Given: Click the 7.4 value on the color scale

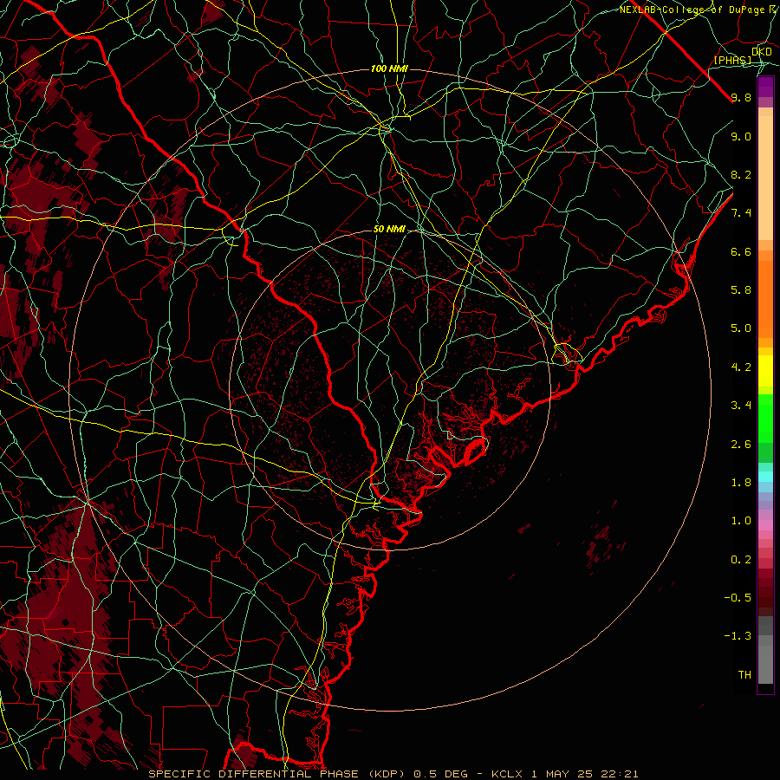Looking at the screenshot, I should tap(741, 213).
